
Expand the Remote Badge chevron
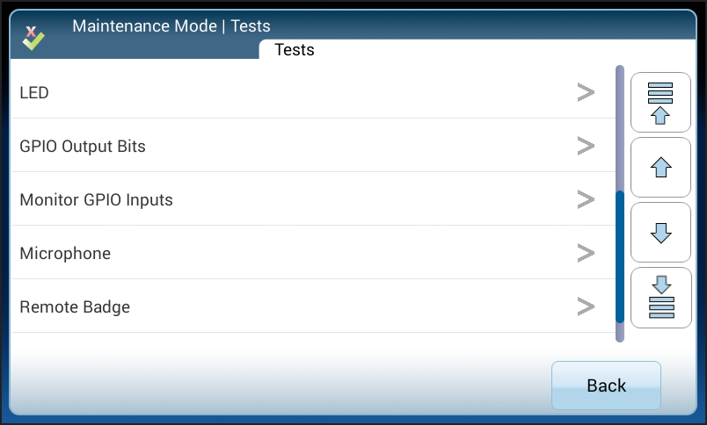coord(586,306)
